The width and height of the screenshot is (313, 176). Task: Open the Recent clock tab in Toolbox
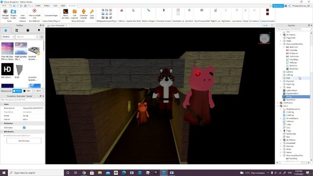pos(28,30)
